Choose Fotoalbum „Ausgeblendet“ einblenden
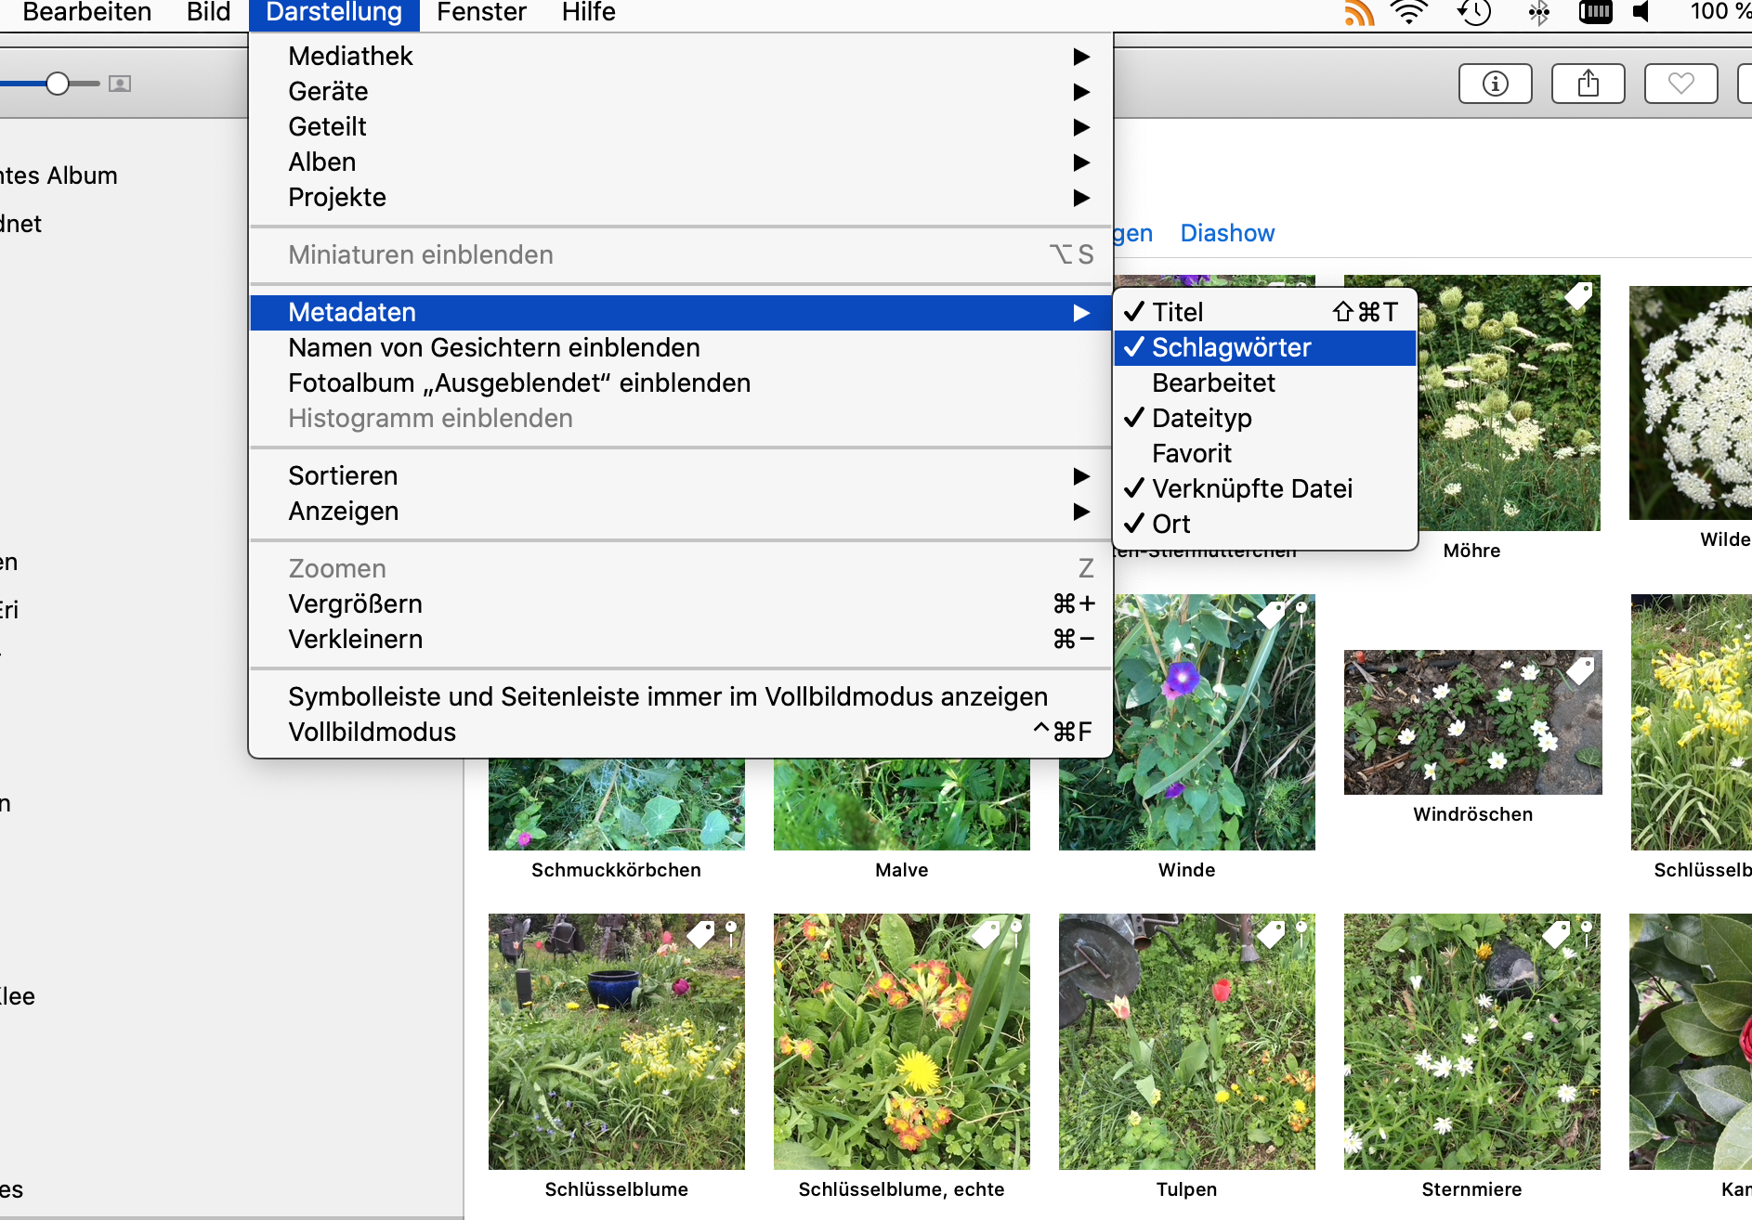Screen dimensions: 1752x1220 click(x=681, y=383)
